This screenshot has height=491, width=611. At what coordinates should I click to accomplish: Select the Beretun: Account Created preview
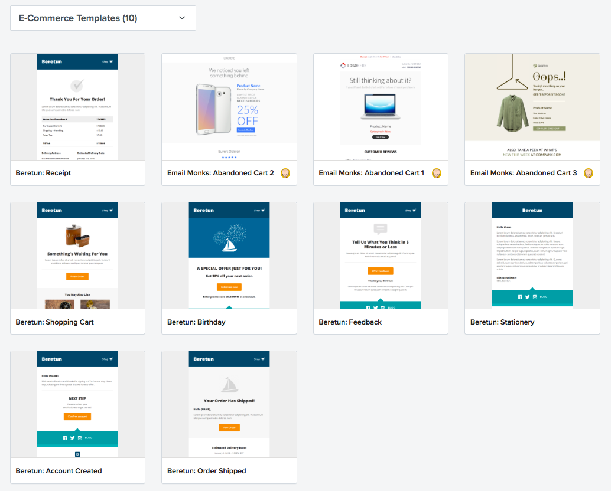click(x=77, y=404)
